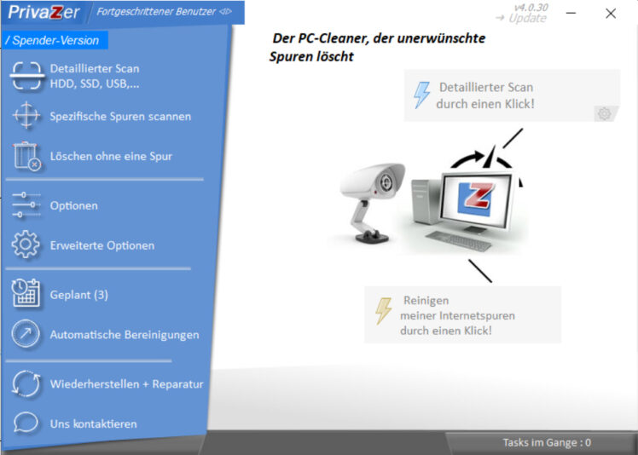
Task: Click the speech bubble icon for Uns kontaktieren
Action: 26,423
